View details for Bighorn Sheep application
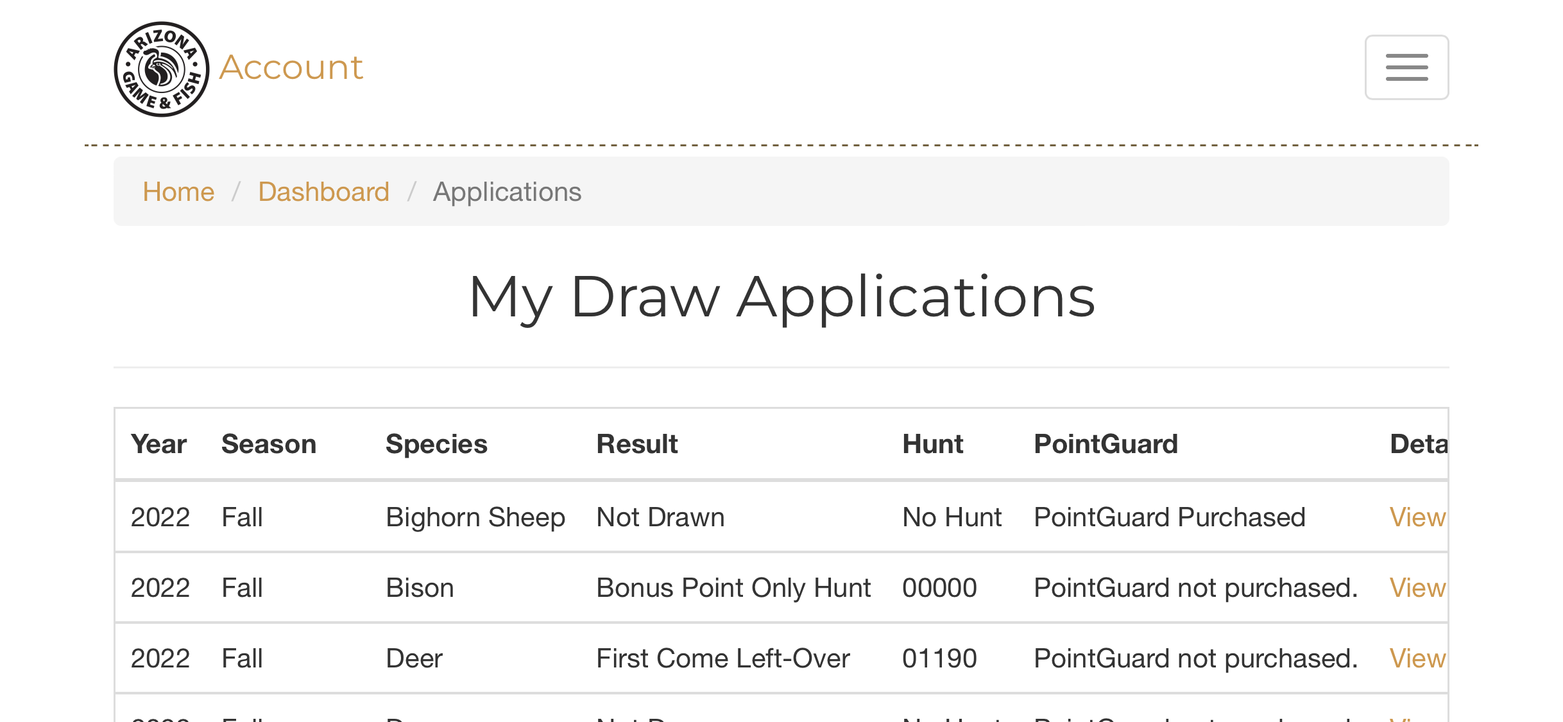 pyautogui.click(x=1417, y=517)
